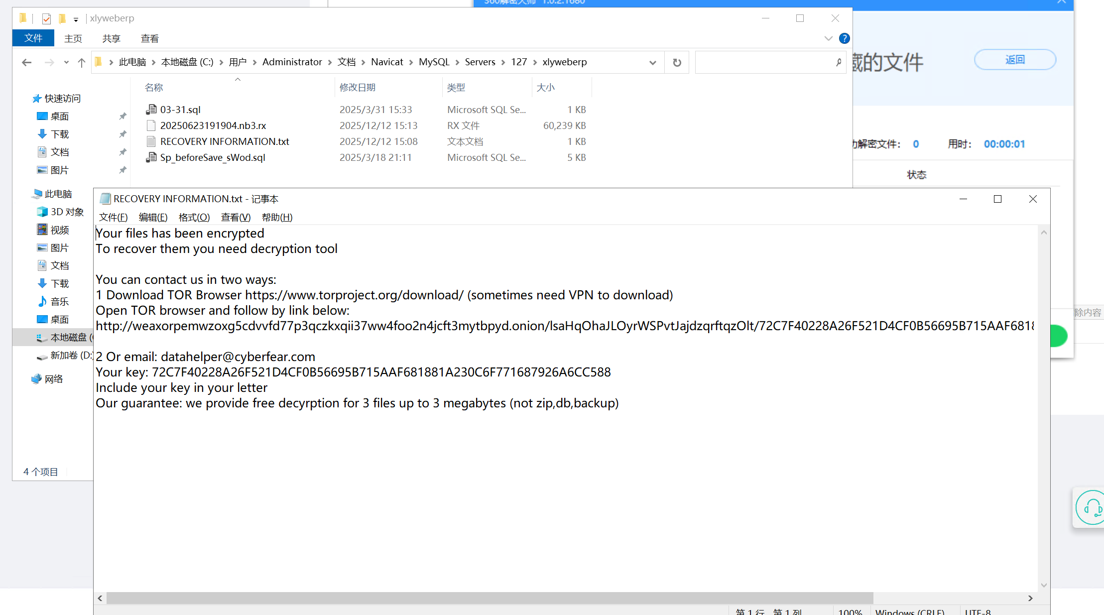Click the Back navigation arrow in Explorer
The image size is (1104, 615).
pos(27,62)
